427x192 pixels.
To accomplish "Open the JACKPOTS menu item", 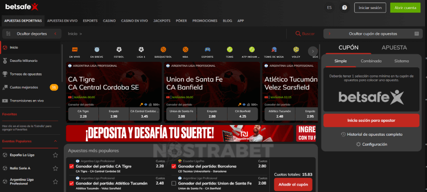I will point(162,21).
